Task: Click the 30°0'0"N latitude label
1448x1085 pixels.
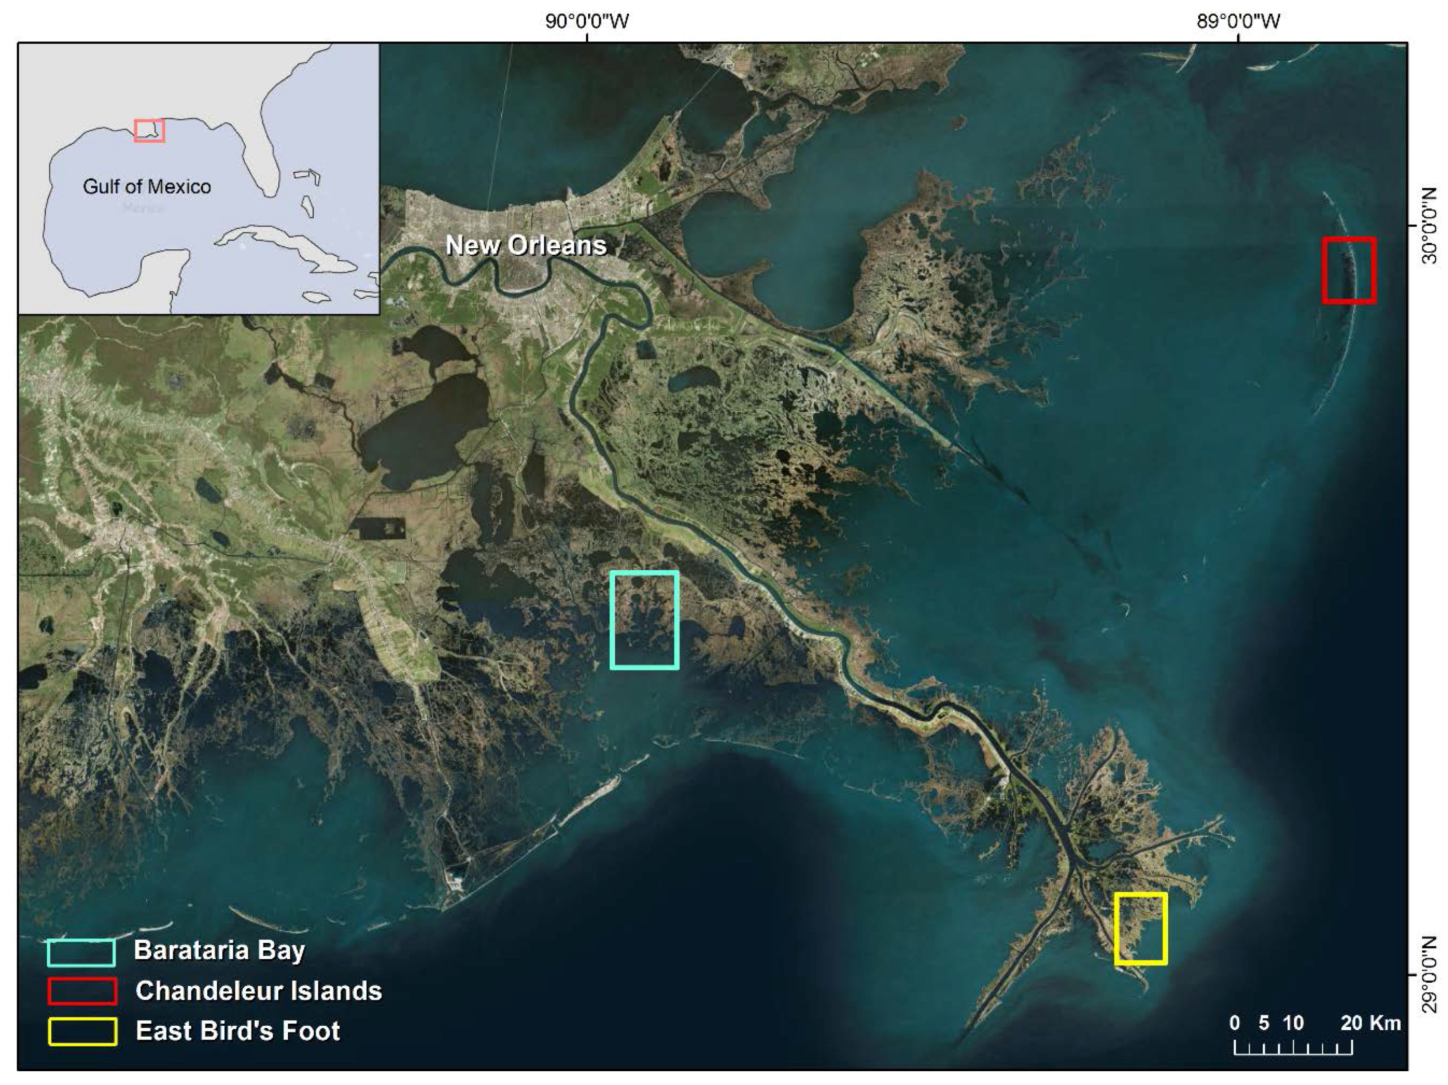Action: coord(1430,226)
